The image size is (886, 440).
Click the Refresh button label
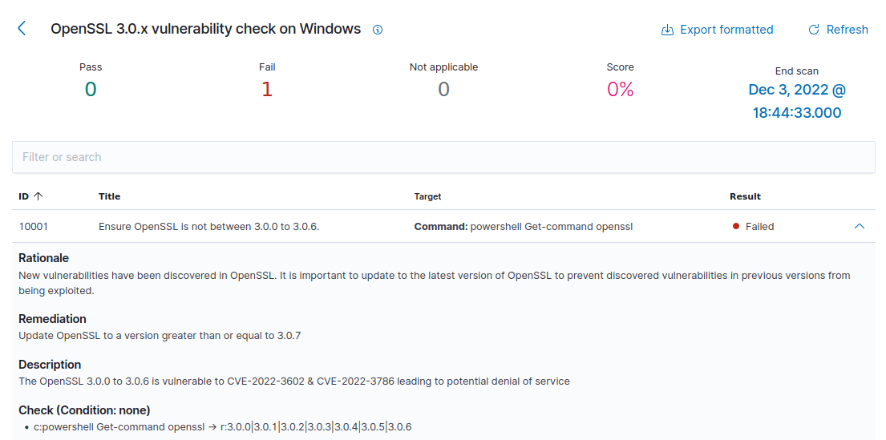click(847, 30)
